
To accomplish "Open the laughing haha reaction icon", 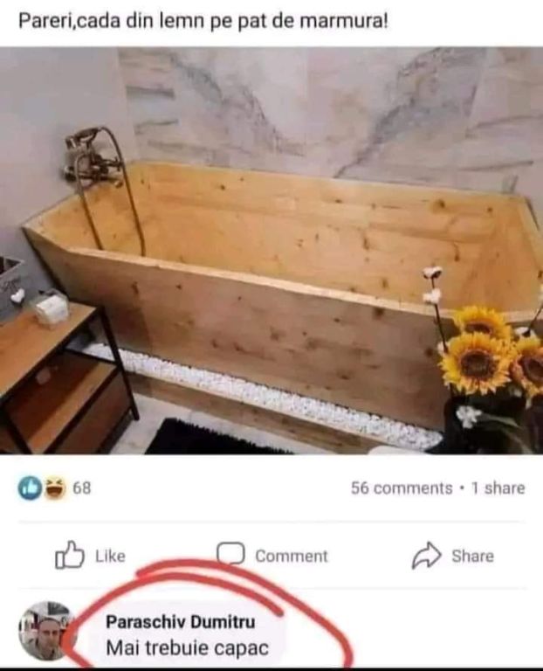I will [55, 488].
